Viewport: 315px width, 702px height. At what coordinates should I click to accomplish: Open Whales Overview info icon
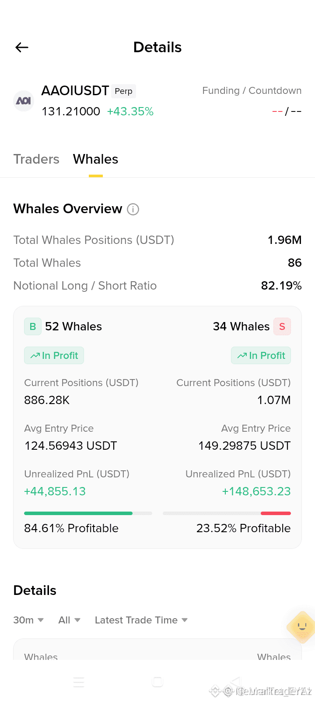133,209
